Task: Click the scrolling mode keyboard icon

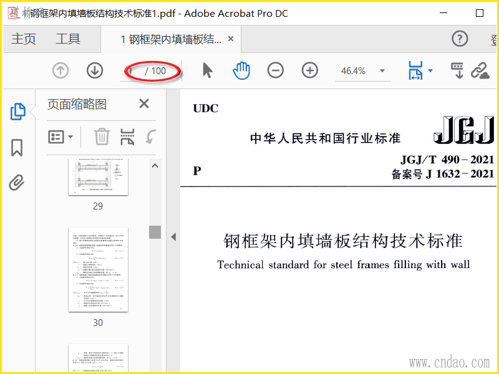Action: (x=458, y=70)
